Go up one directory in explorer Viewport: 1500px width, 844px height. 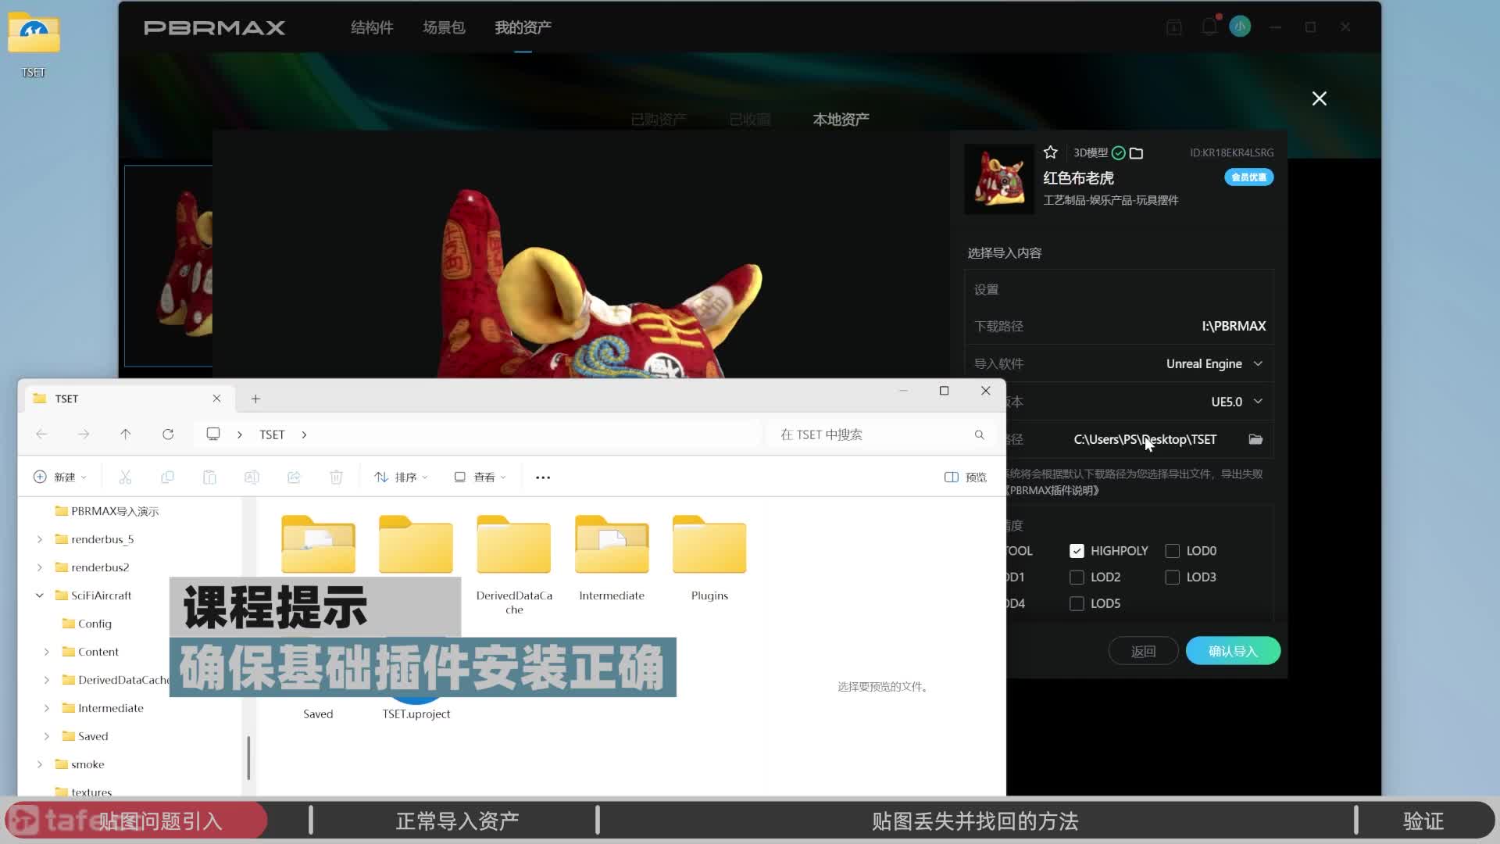[x=126, y=435]
